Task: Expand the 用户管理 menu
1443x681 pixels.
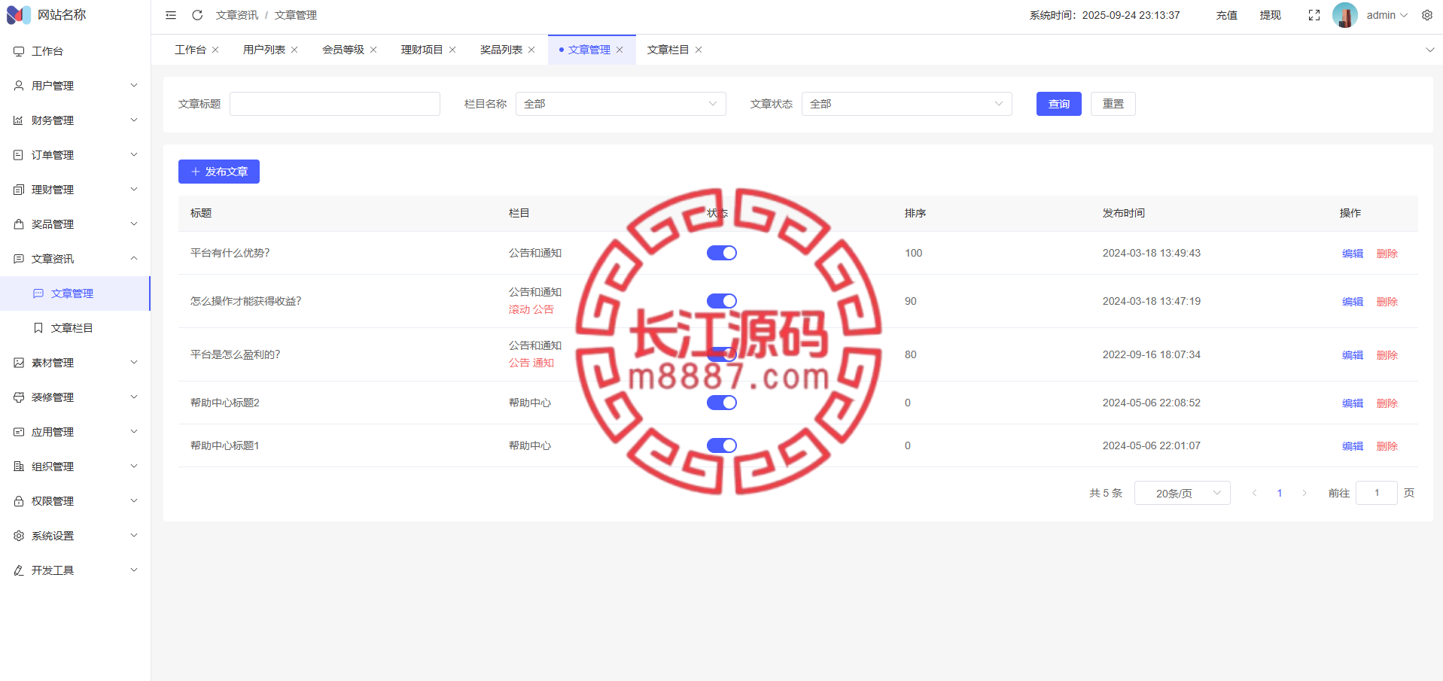Action: click(x=134, y=86)
